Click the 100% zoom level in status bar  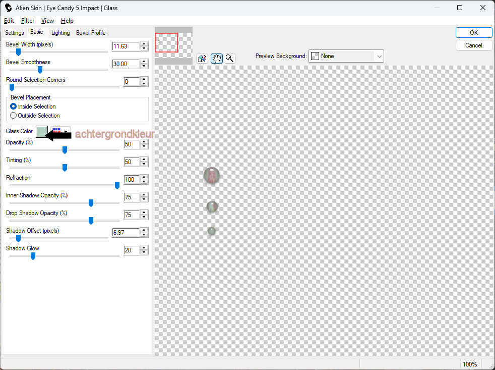point(469,364)
